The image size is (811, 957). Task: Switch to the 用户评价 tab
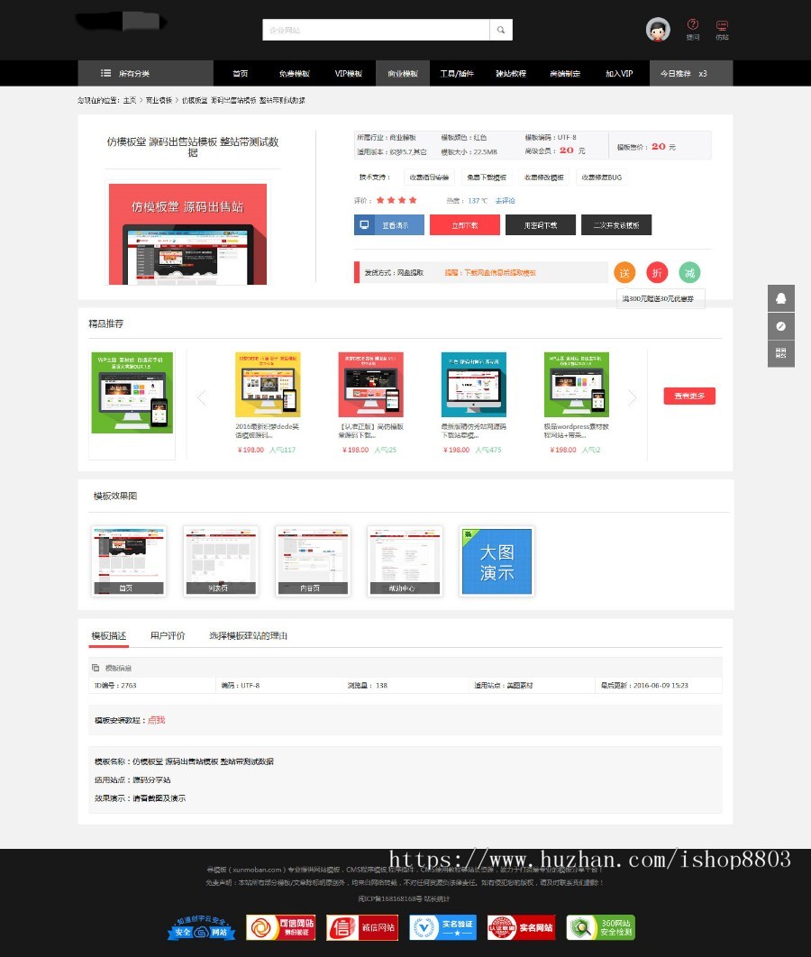click(x=168, y=636)
